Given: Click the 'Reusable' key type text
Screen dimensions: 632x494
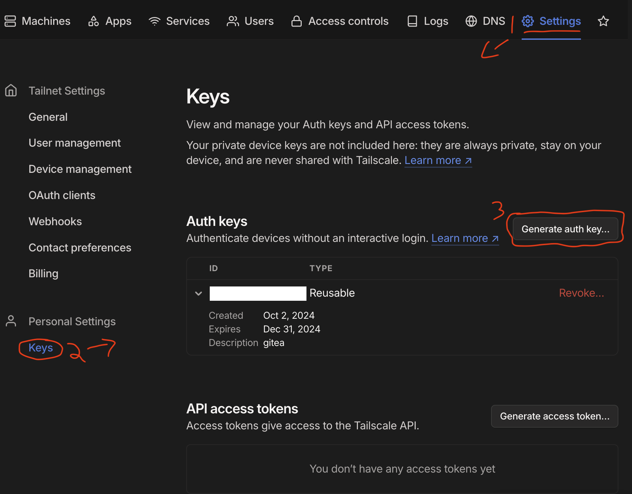Looking at the screenshot, I should (x=332, y=293).
